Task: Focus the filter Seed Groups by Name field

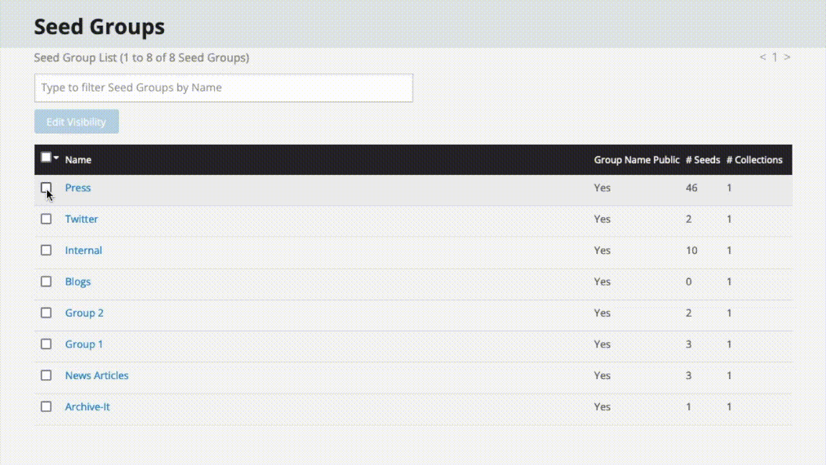Action: [223, 88]
